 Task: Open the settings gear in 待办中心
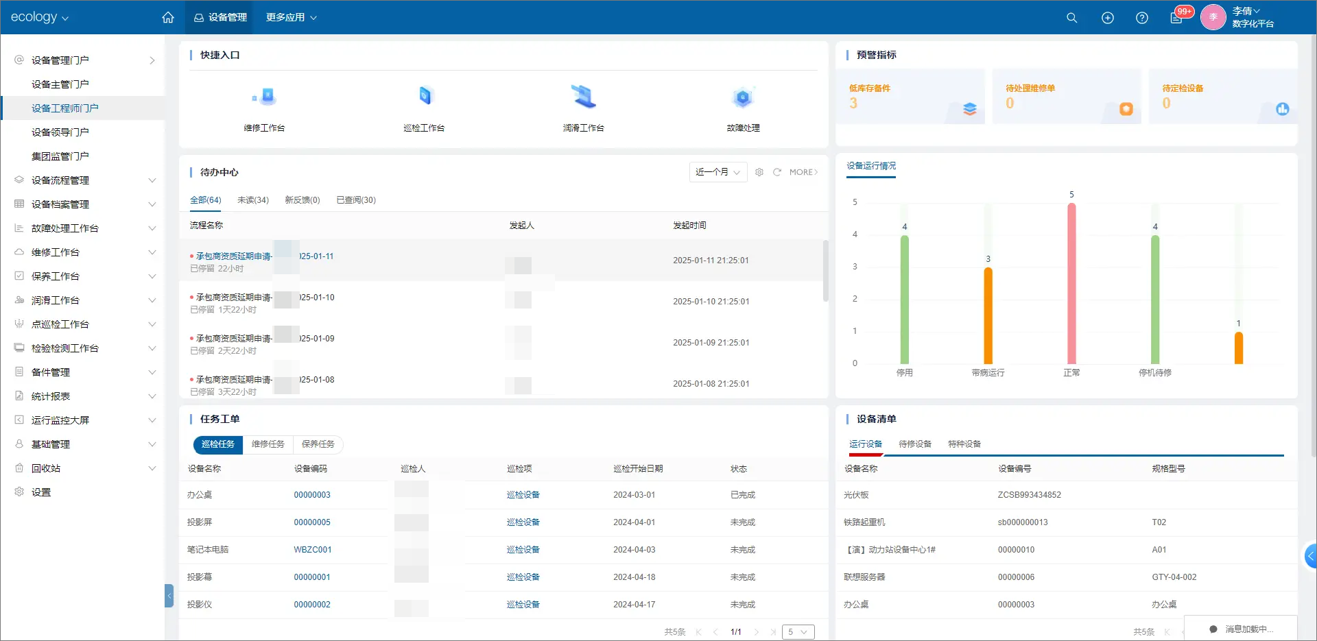pos(759,172)
